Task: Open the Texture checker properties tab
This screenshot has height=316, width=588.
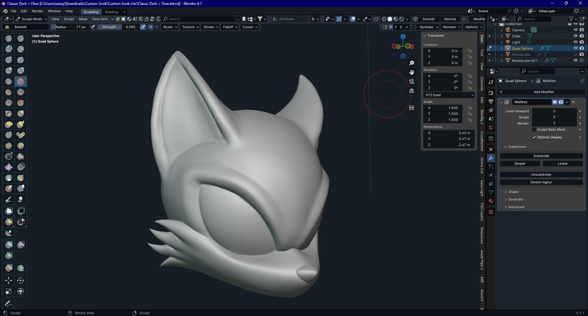Action: pyautogui.click(x=491, y=212)
